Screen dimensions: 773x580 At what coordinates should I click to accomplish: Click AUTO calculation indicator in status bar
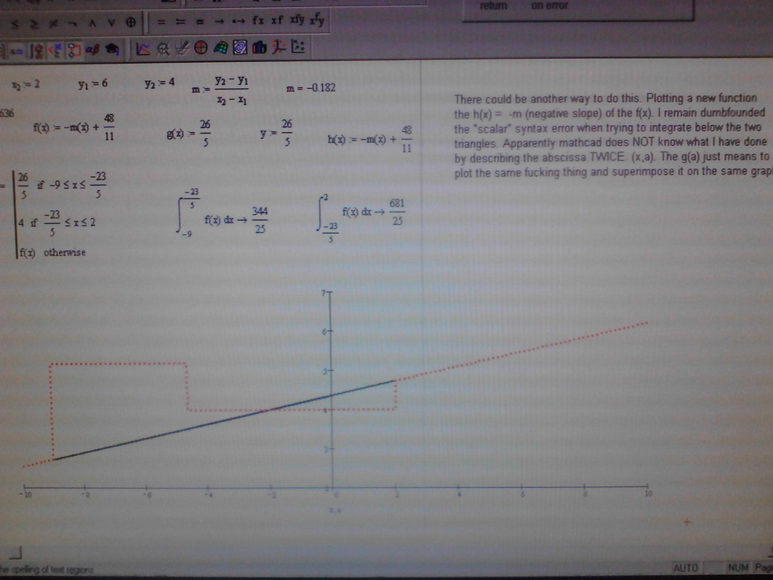coord(685,568)
